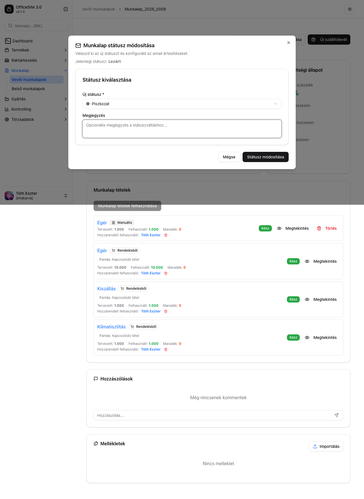
Task: Click the eye Megtekintés for Kiszállás item
Action: pyautogui.click(x=321, y=299)
